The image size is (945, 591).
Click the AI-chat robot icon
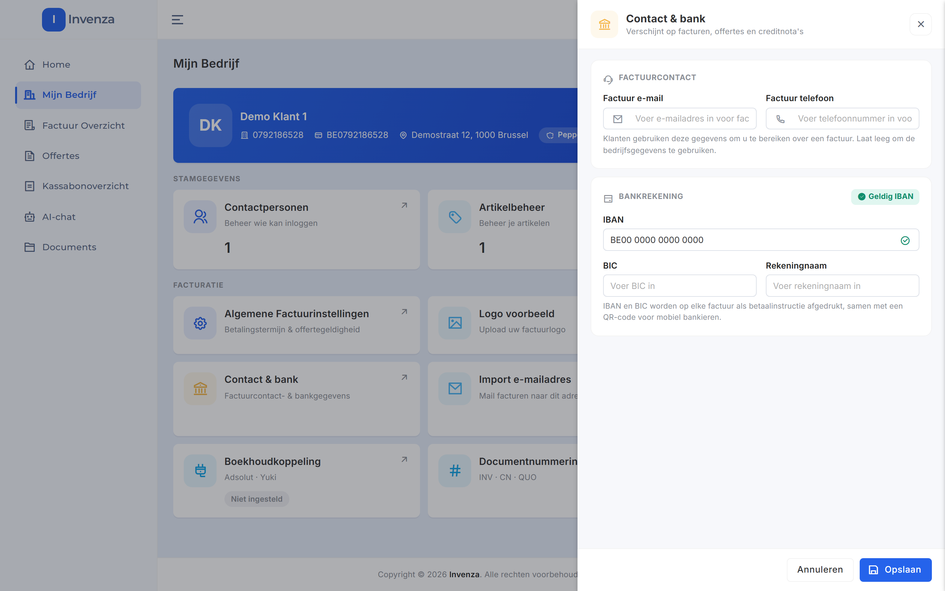[x=30, y=217]
